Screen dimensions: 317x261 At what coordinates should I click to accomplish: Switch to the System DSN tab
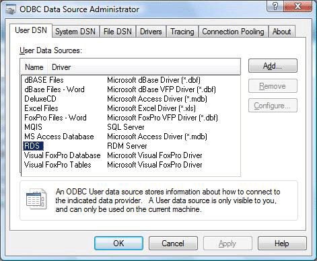pos(75,32)
